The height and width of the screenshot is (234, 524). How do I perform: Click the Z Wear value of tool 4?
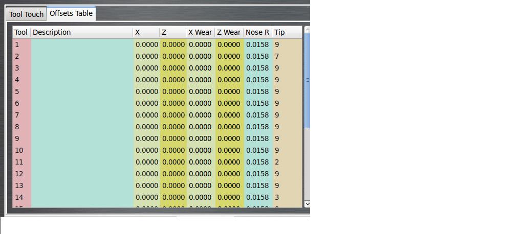tap(229, 80)
